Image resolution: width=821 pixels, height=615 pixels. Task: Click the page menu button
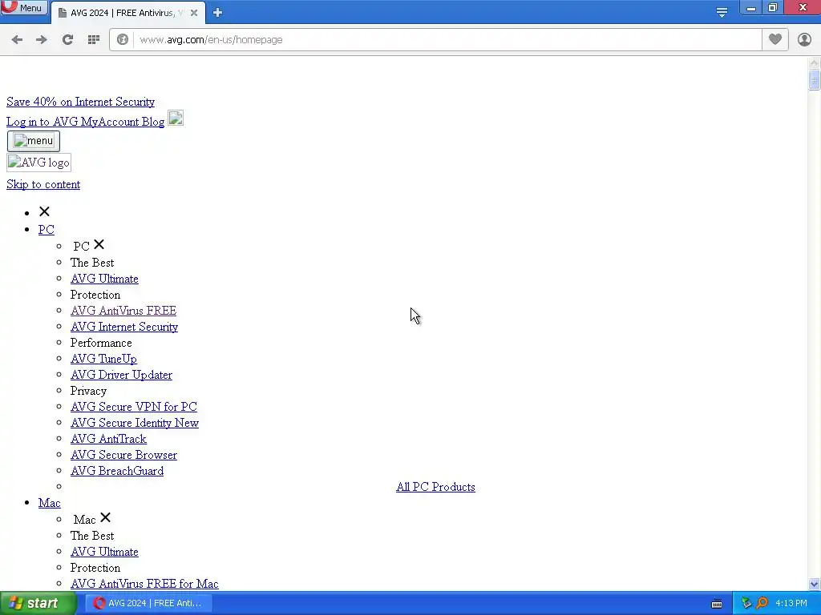pos(34,141)
